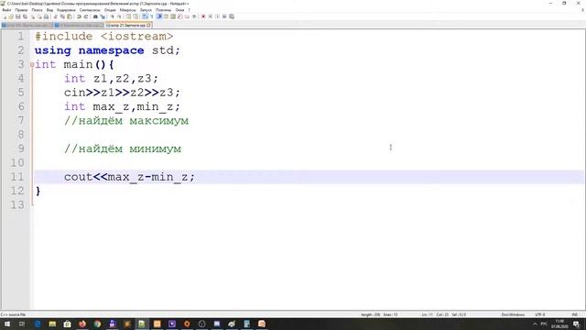The width and height of the screenshot is (586, 330).
Task: Place cursor on '//найдём минимум' comment
Action: click(123, 148)
